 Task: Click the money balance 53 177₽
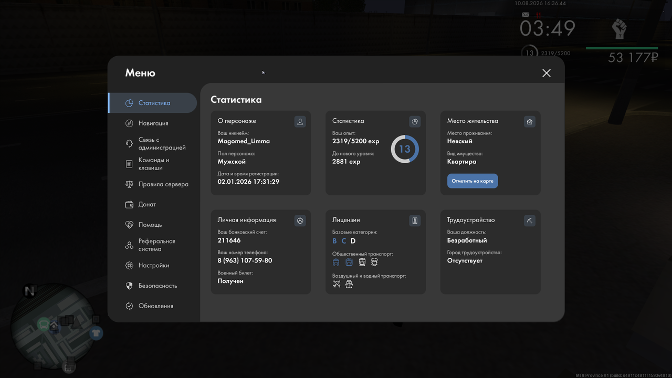coord(633,58)
